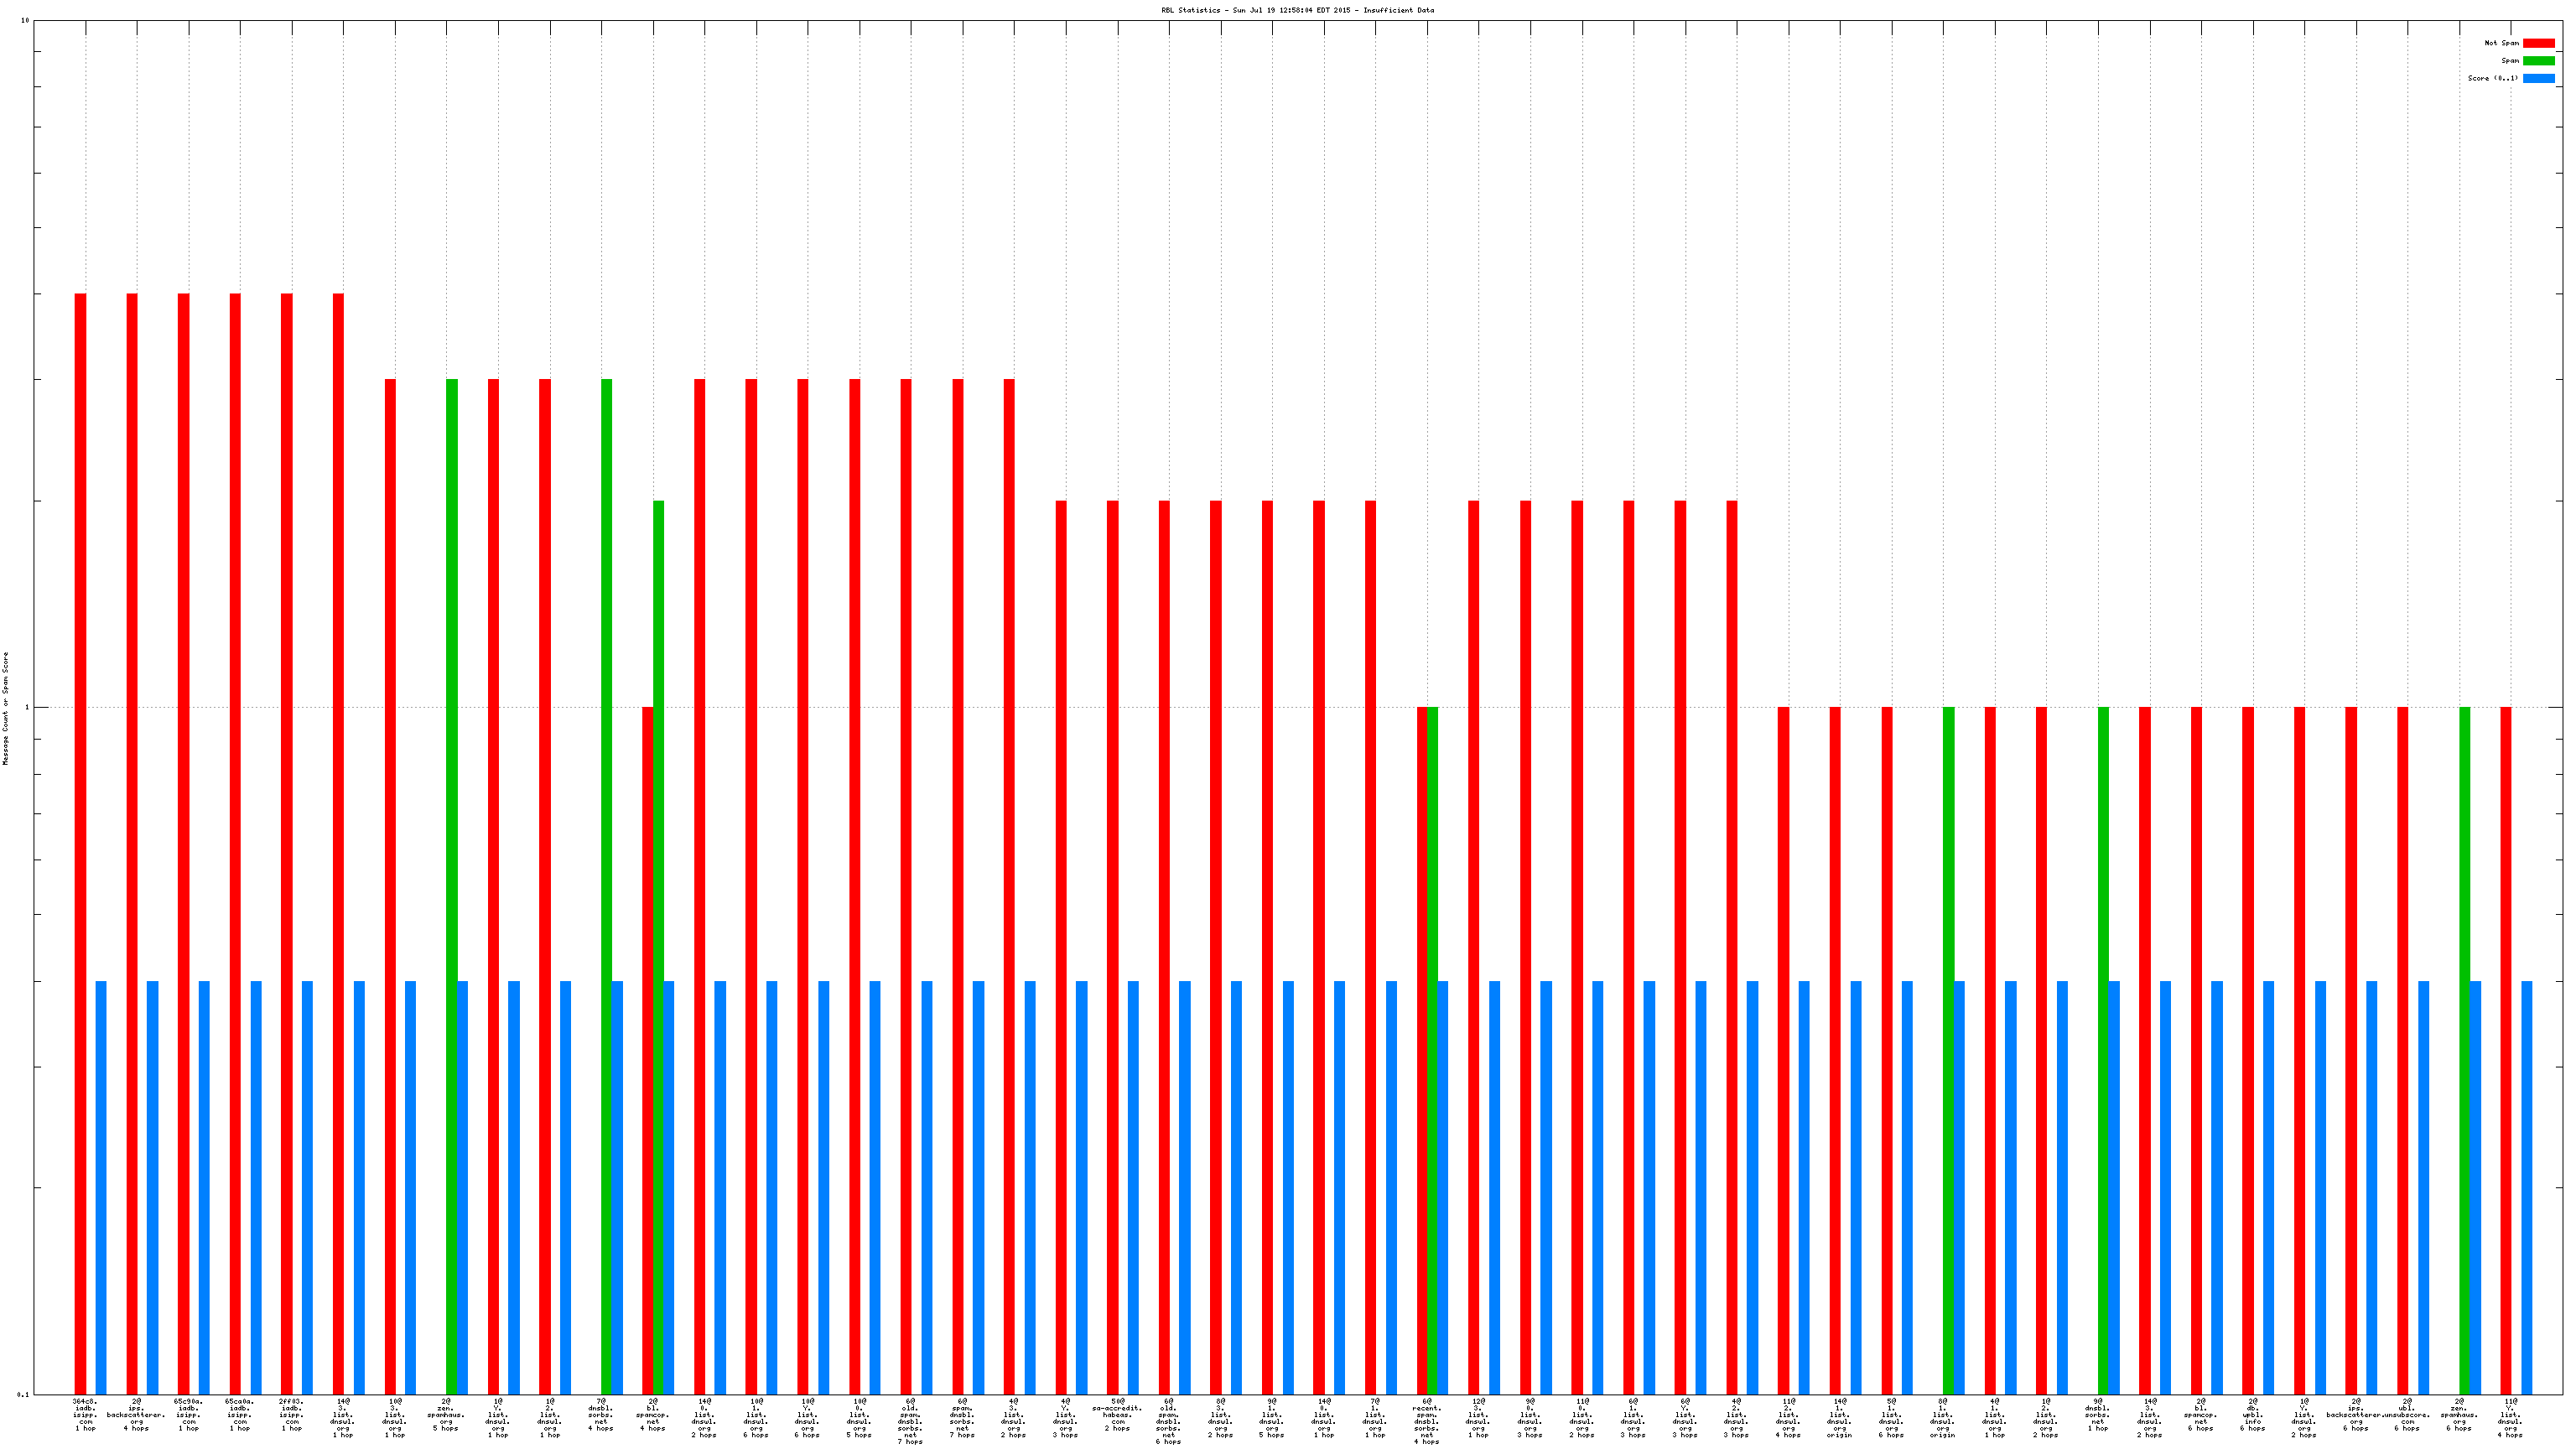The width and height of the screenshot is (2576, 1449).
Task: Click the bl.spamcop.net 4 hops axis label
Action: (x=653, y=1415)
